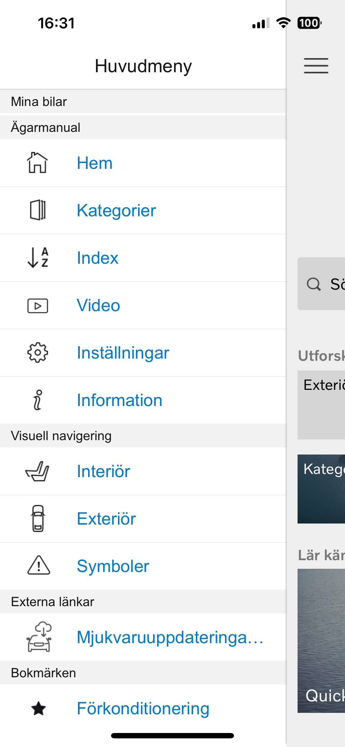Select Exteriör under Visuell navigering
Viewport: 345px width, 747px height.
[x=143, y=519]
